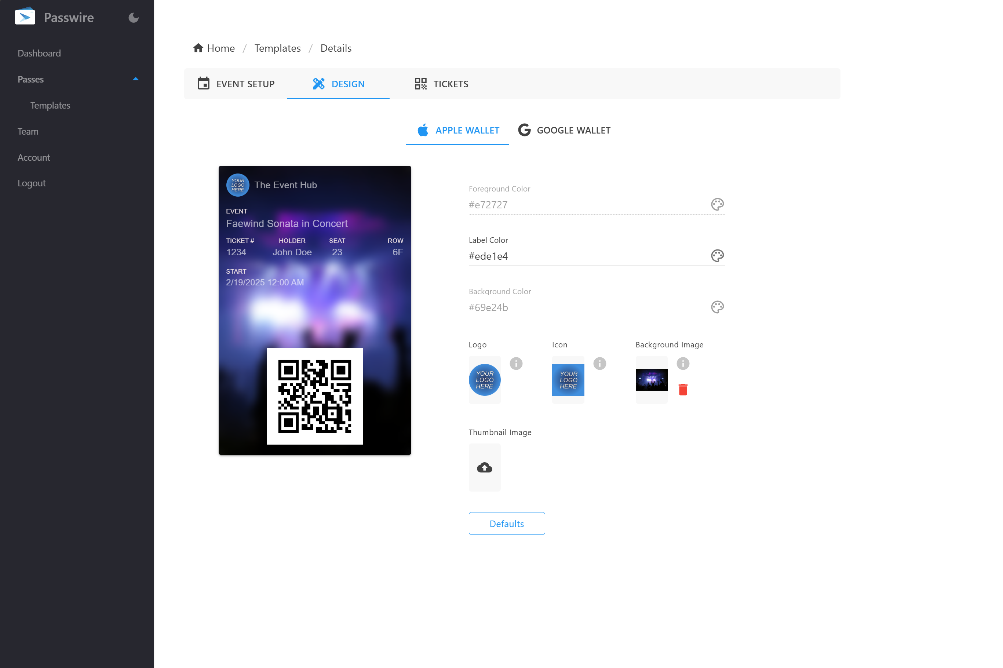Image resolution: width=1003 pixels, height=668 pixels.
Task: Click the Google G icon
Action: [x=524, y=130]
